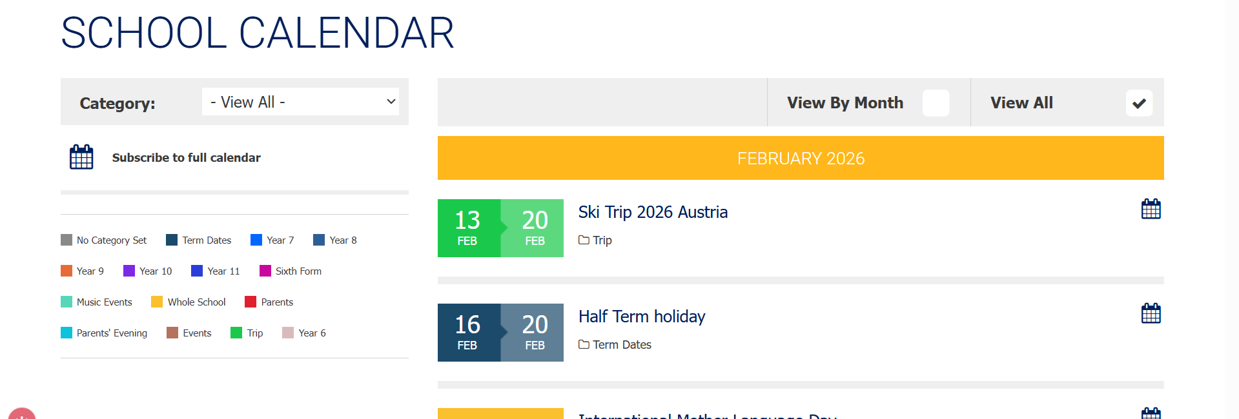Select the Term Dates colour swatch
This screenshot has width=1239, height=419.
coord(172,240)
